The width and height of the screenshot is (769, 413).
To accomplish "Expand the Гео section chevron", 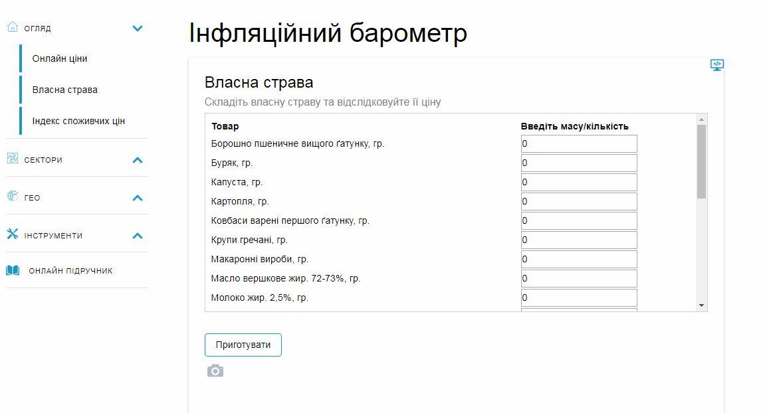I will tap(138, 198).
